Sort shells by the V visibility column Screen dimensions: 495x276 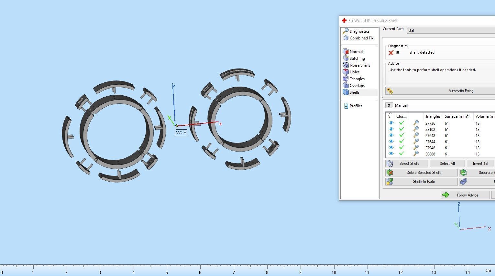coord(390,116)
